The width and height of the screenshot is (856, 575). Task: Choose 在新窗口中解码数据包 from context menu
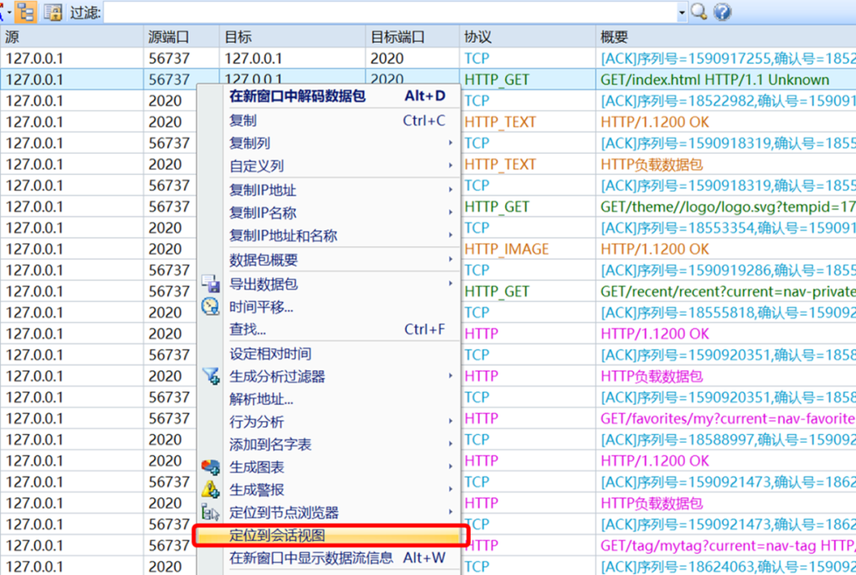297,97
